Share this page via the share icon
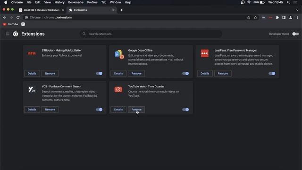 tap(249, 17)
